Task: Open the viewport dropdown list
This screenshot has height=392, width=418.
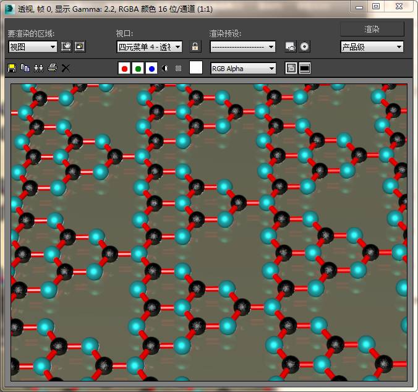Action: pos(150,47)
